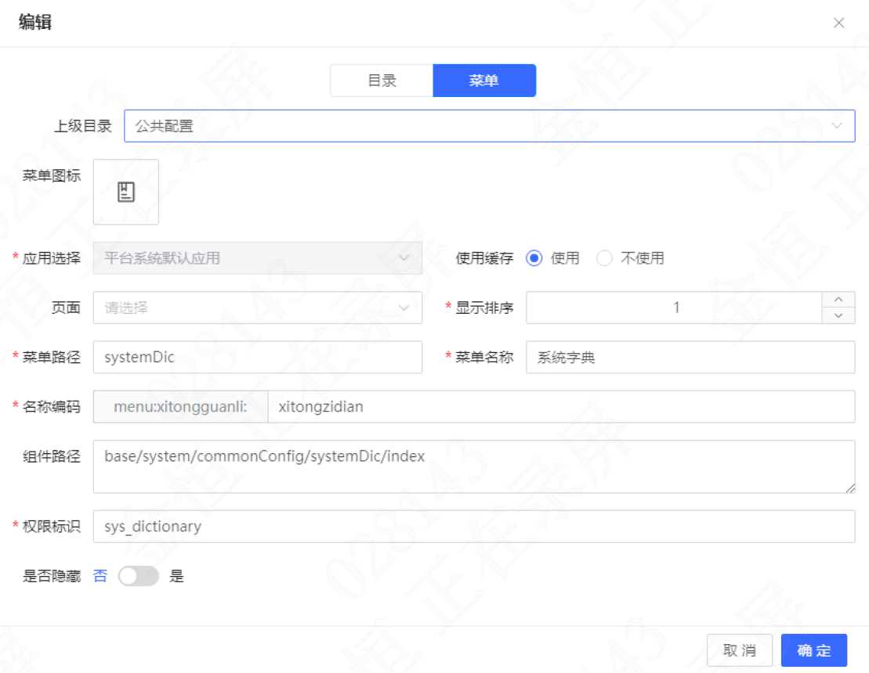Image resolution: width=869 pixels, height=673 pixels.
Task: Click the 否 label beside the switch
Action: [100, 576]
